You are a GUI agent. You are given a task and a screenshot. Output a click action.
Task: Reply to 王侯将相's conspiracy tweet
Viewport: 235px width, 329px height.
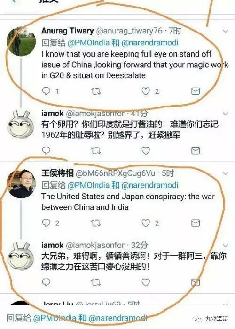(x=46, y=223)
